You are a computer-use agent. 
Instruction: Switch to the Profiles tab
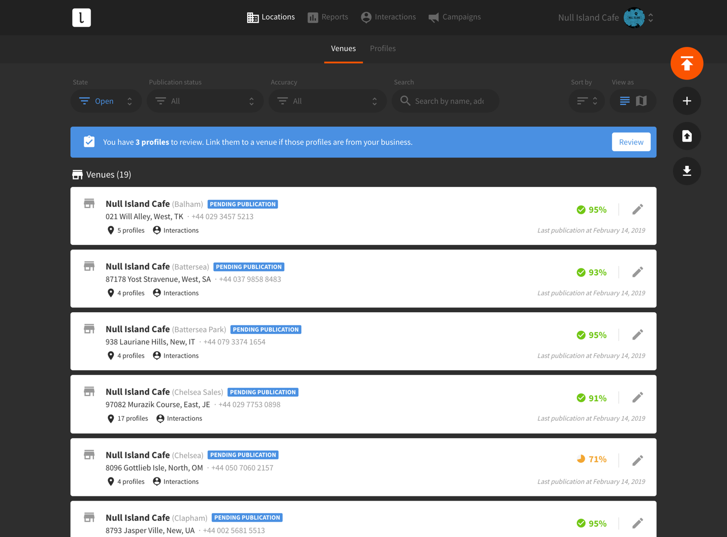(382, 48)
